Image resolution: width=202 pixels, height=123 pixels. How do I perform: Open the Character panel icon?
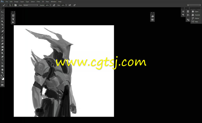(183, 12)
